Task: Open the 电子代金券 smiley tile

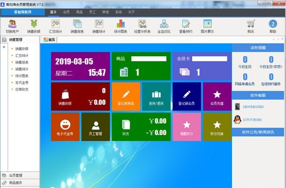Action: coord(65,127)
